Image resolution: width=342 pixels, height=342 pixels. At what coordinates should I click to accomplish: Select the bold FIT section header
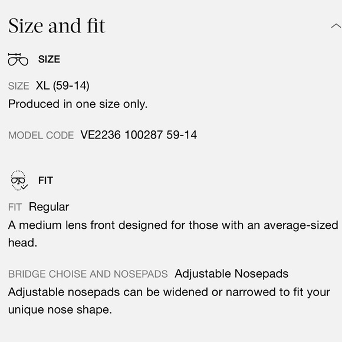tap(45, 180)
